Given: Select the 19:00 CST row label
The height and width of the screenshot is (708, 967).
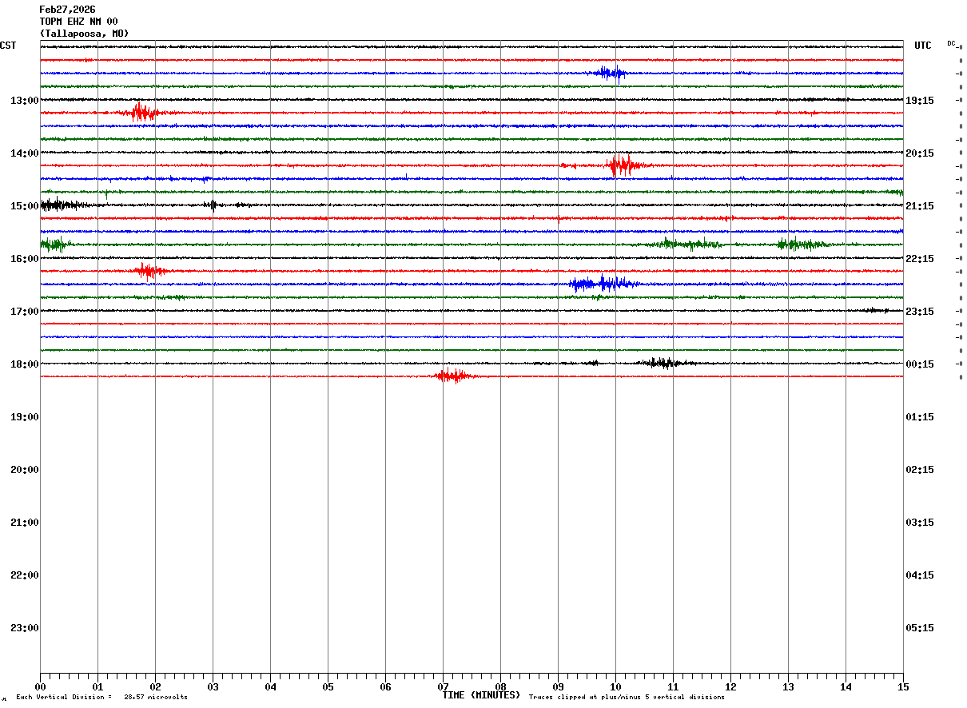Looking at the screenshot, I should (25, 416).
